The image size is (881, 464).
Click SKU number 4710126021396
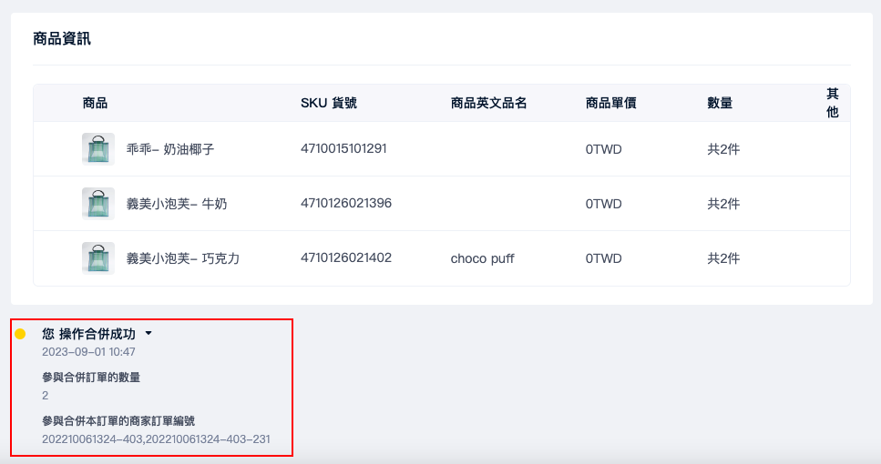(x=346, y=203)
